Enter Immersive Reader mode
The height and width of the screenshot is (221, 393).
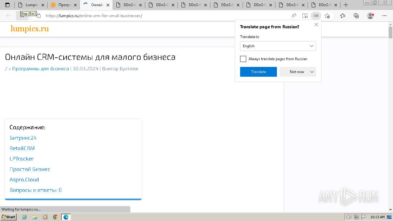pos(305,16)
